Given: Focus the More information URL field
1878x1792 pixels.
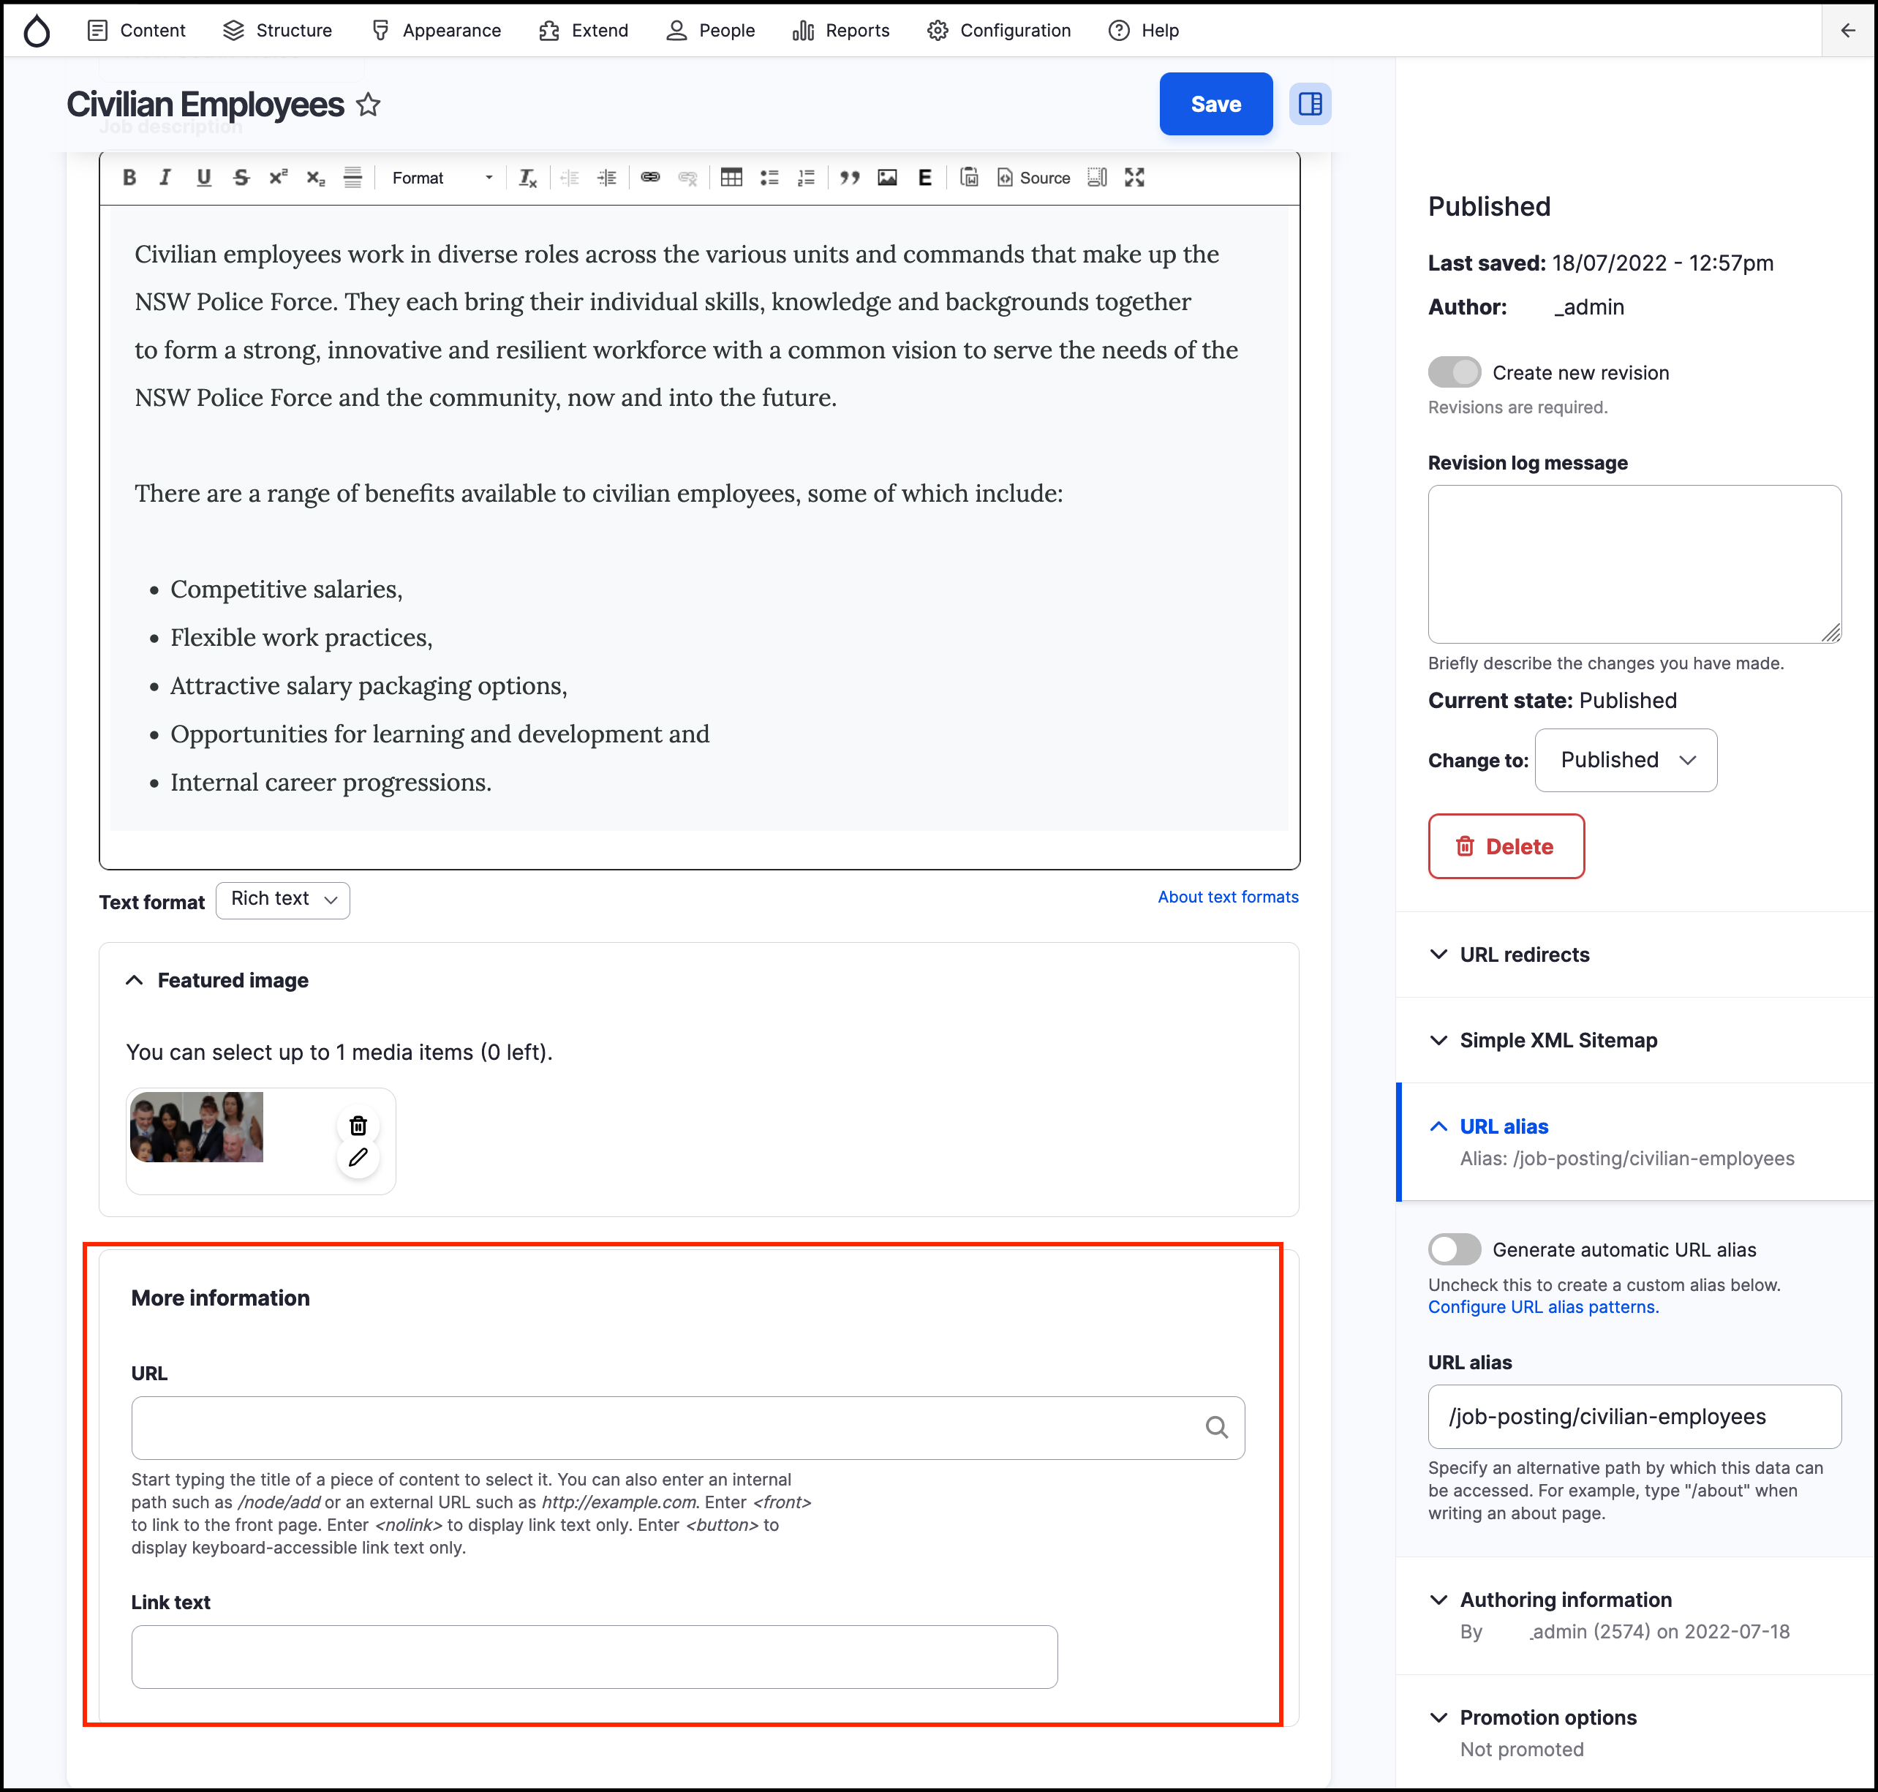Looking at the screenshot, I should 687,1428.
